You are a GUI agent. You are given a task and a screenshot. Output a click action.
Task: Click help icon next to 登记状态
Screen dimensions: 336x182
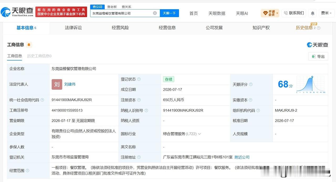[x=139, y=79]
